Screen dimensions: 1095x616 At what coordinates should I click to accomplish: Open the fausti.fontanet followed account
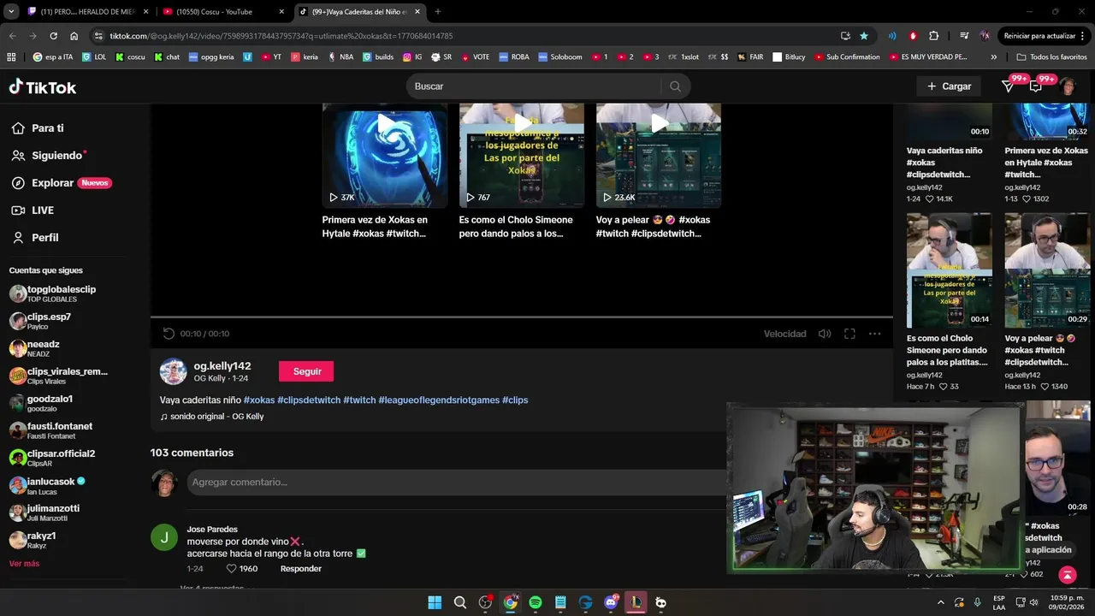point(51,430)
